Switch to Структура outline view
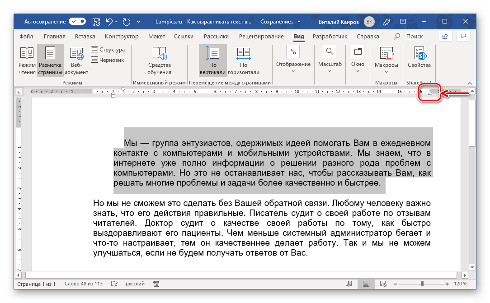 108,50
